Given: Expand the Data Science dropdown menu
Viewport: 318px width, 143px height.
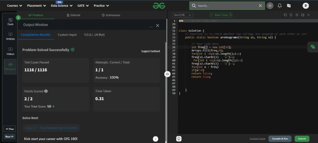Looking at the screenshot, I should pyautogui.click(x=62, y=6).
